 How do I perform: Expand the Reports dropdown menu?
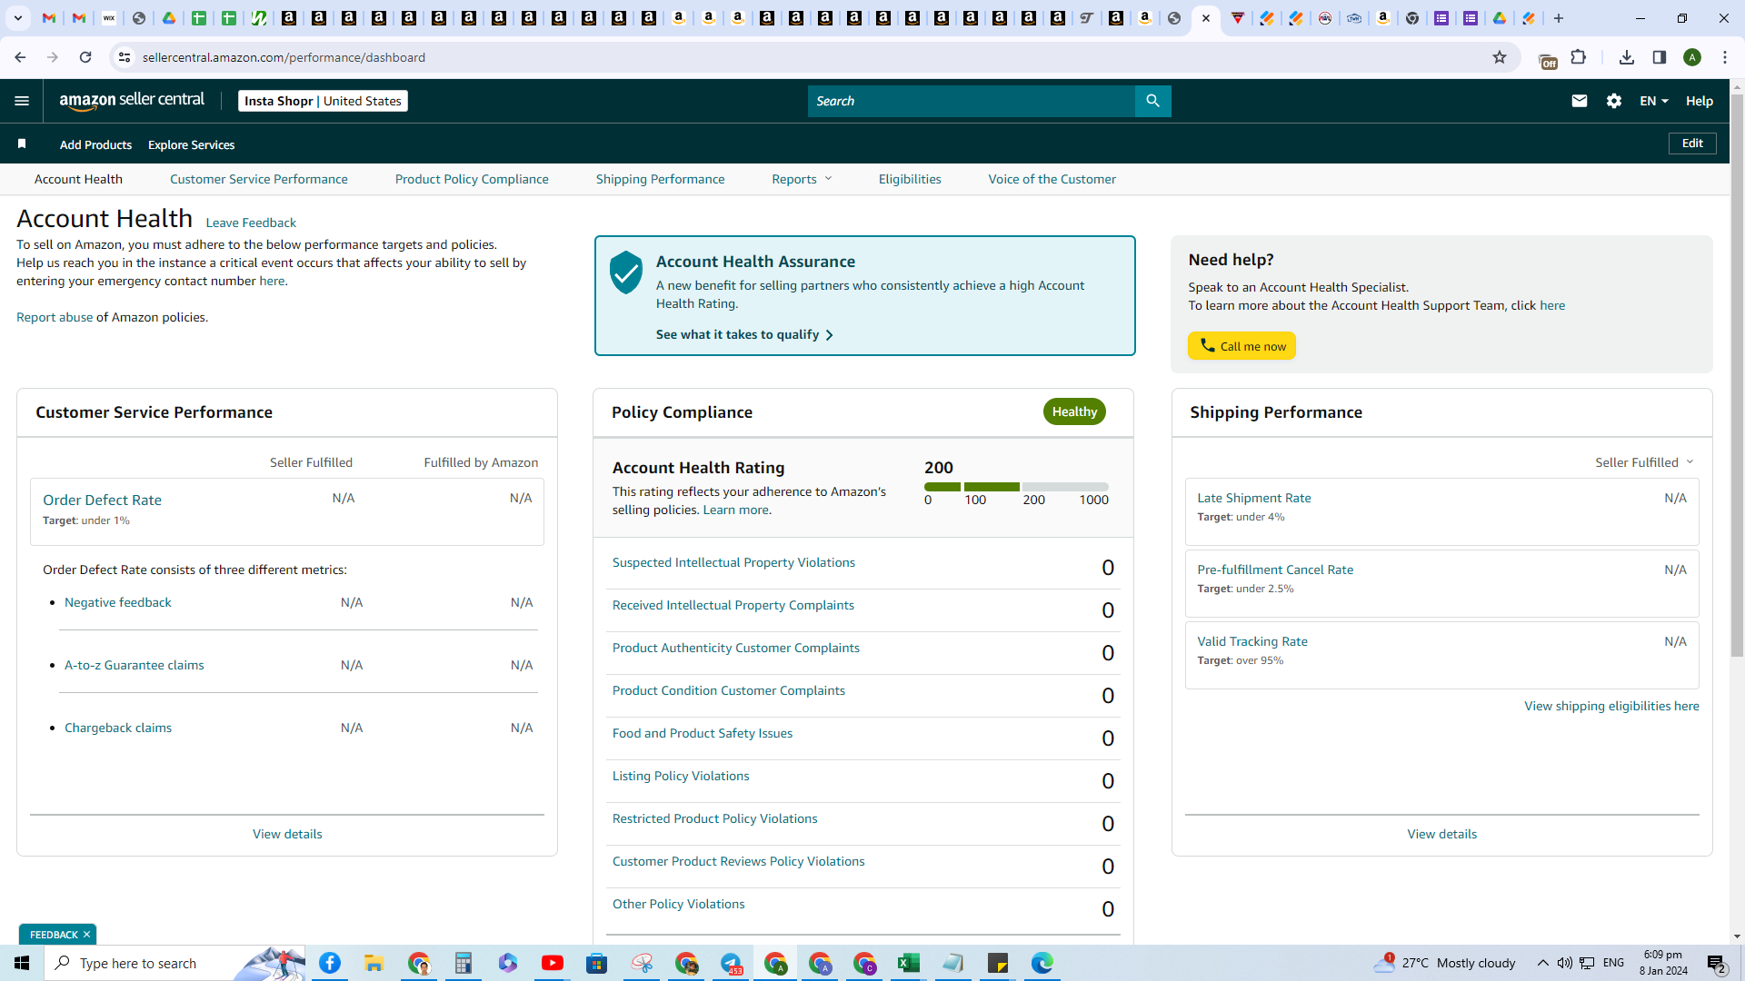(802, 179)
